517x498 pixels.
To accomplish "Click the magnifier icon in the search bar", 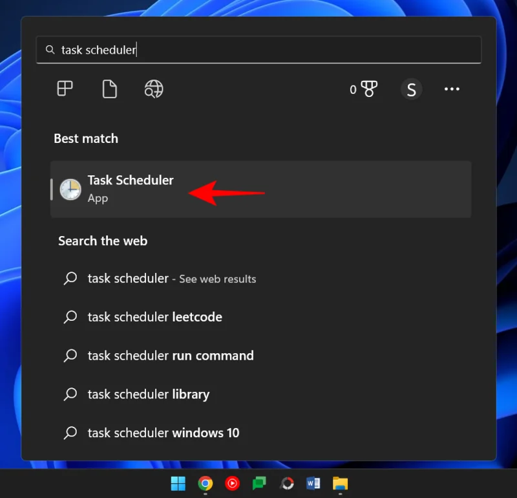I will click(x=50, y=49).
